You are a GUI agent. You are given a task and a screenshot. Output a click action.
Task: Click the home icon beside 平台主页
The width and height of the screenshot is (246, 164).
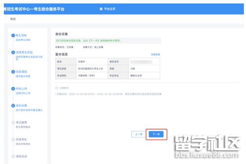(x=101, y=9)
